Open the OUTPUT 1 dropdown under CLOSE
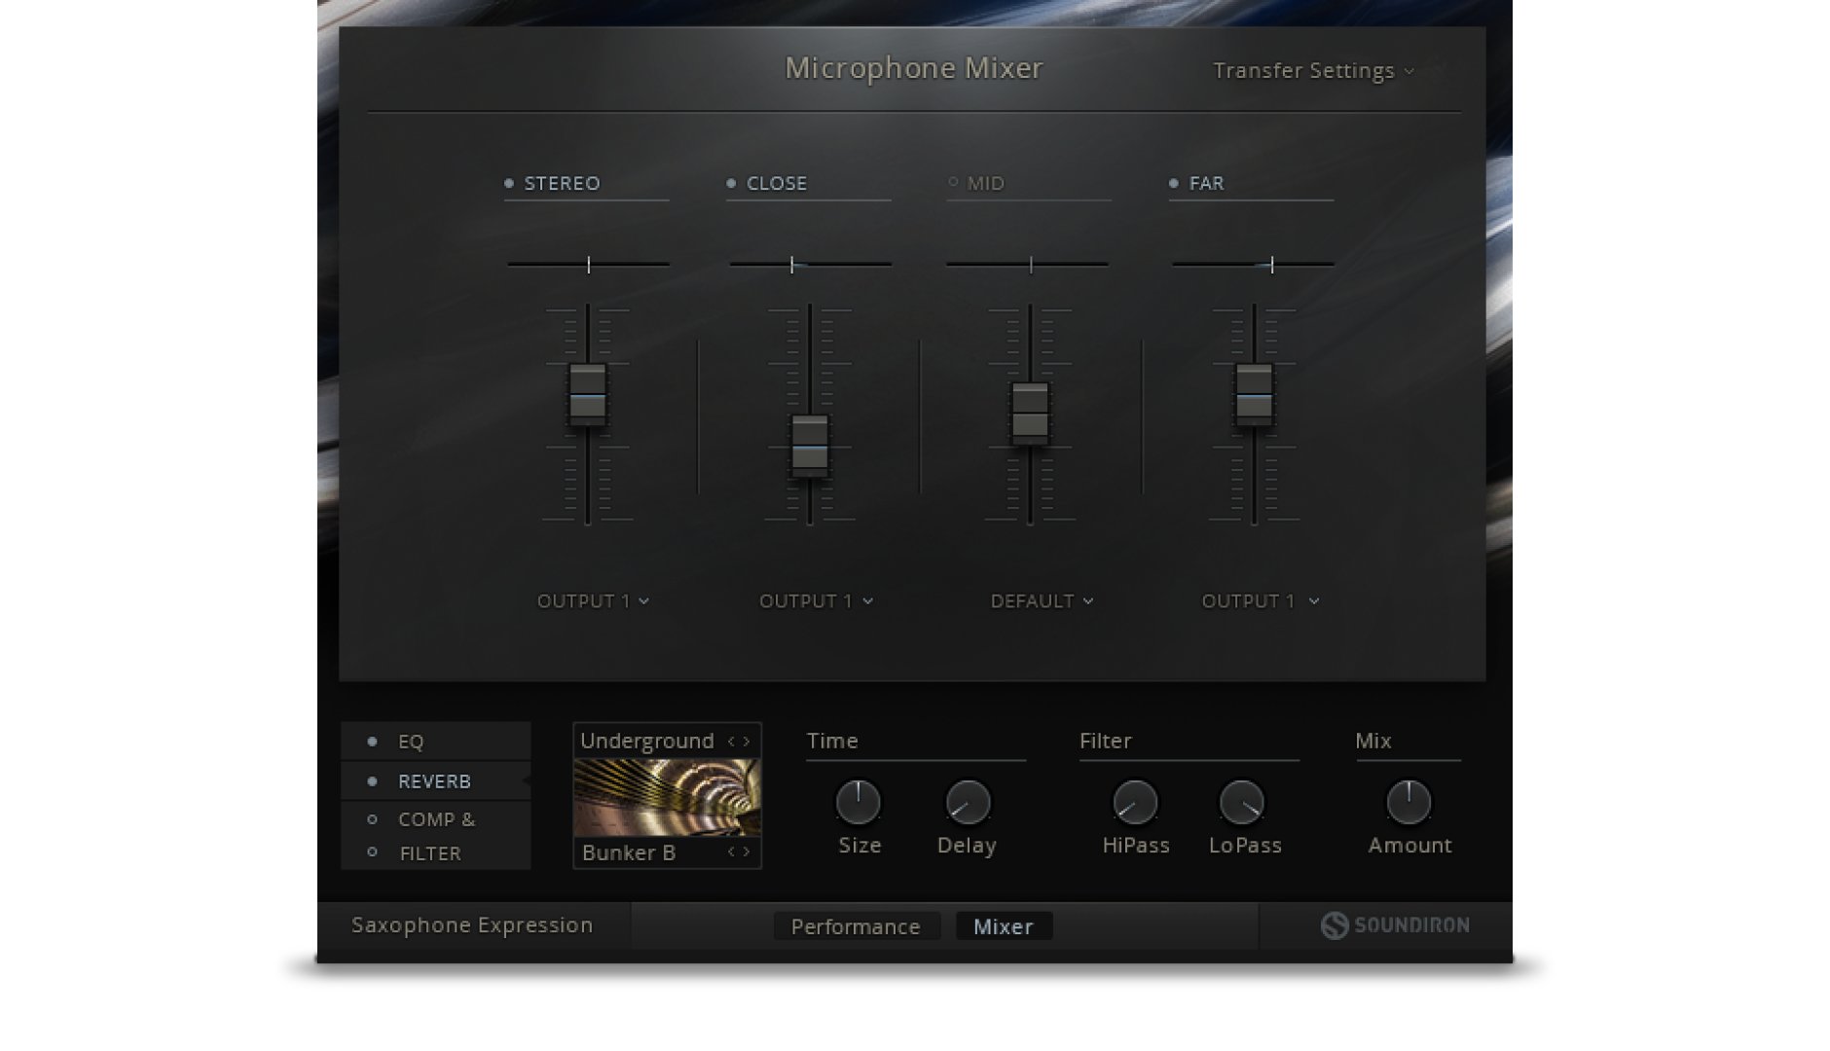Viewport: 1830px width, 1051px height. click(816, 600)
